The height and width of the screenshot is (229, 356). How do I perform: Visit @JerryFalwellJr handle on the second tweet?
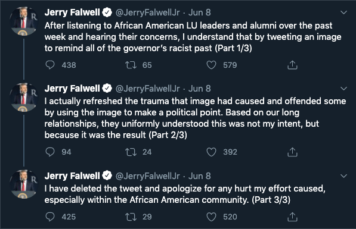(147, 89)
